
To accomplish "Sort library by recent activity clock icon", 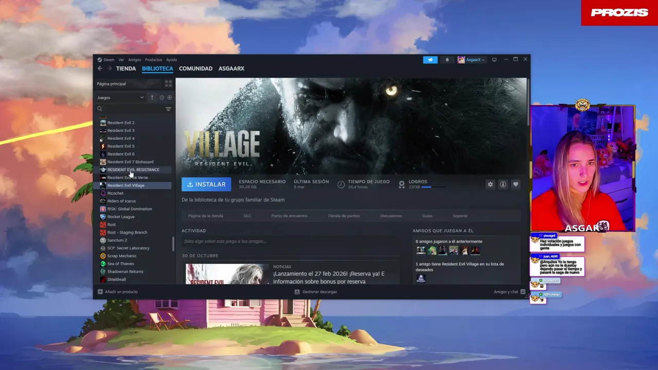I will pos(161,98).
